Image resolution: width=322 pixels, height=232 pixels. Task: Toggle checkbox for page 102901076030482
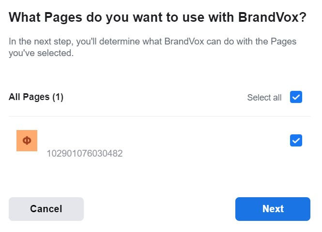(x=296, y=140)
